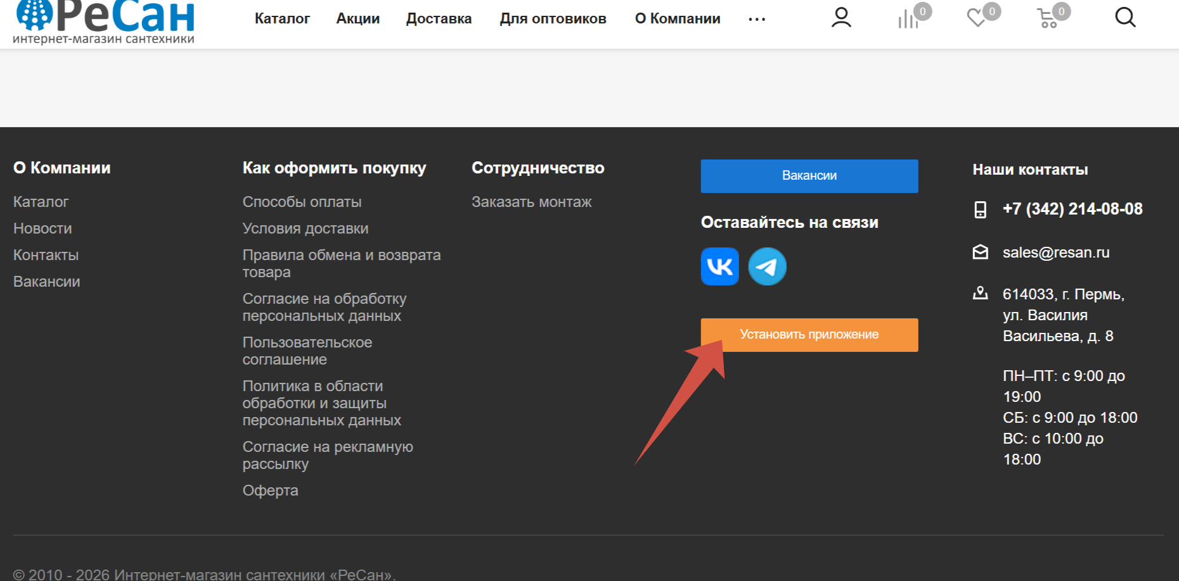Open Для оптовиков in the header

click(553, 19)
